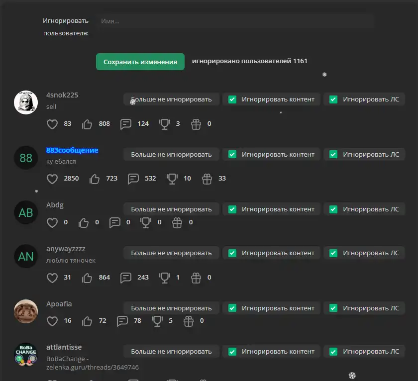Open 4snok225's profile link

coord(62,95)
